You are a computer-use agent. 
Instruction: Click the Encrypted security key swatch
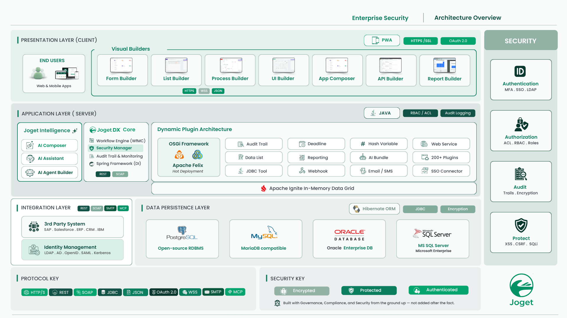(302, 291)
